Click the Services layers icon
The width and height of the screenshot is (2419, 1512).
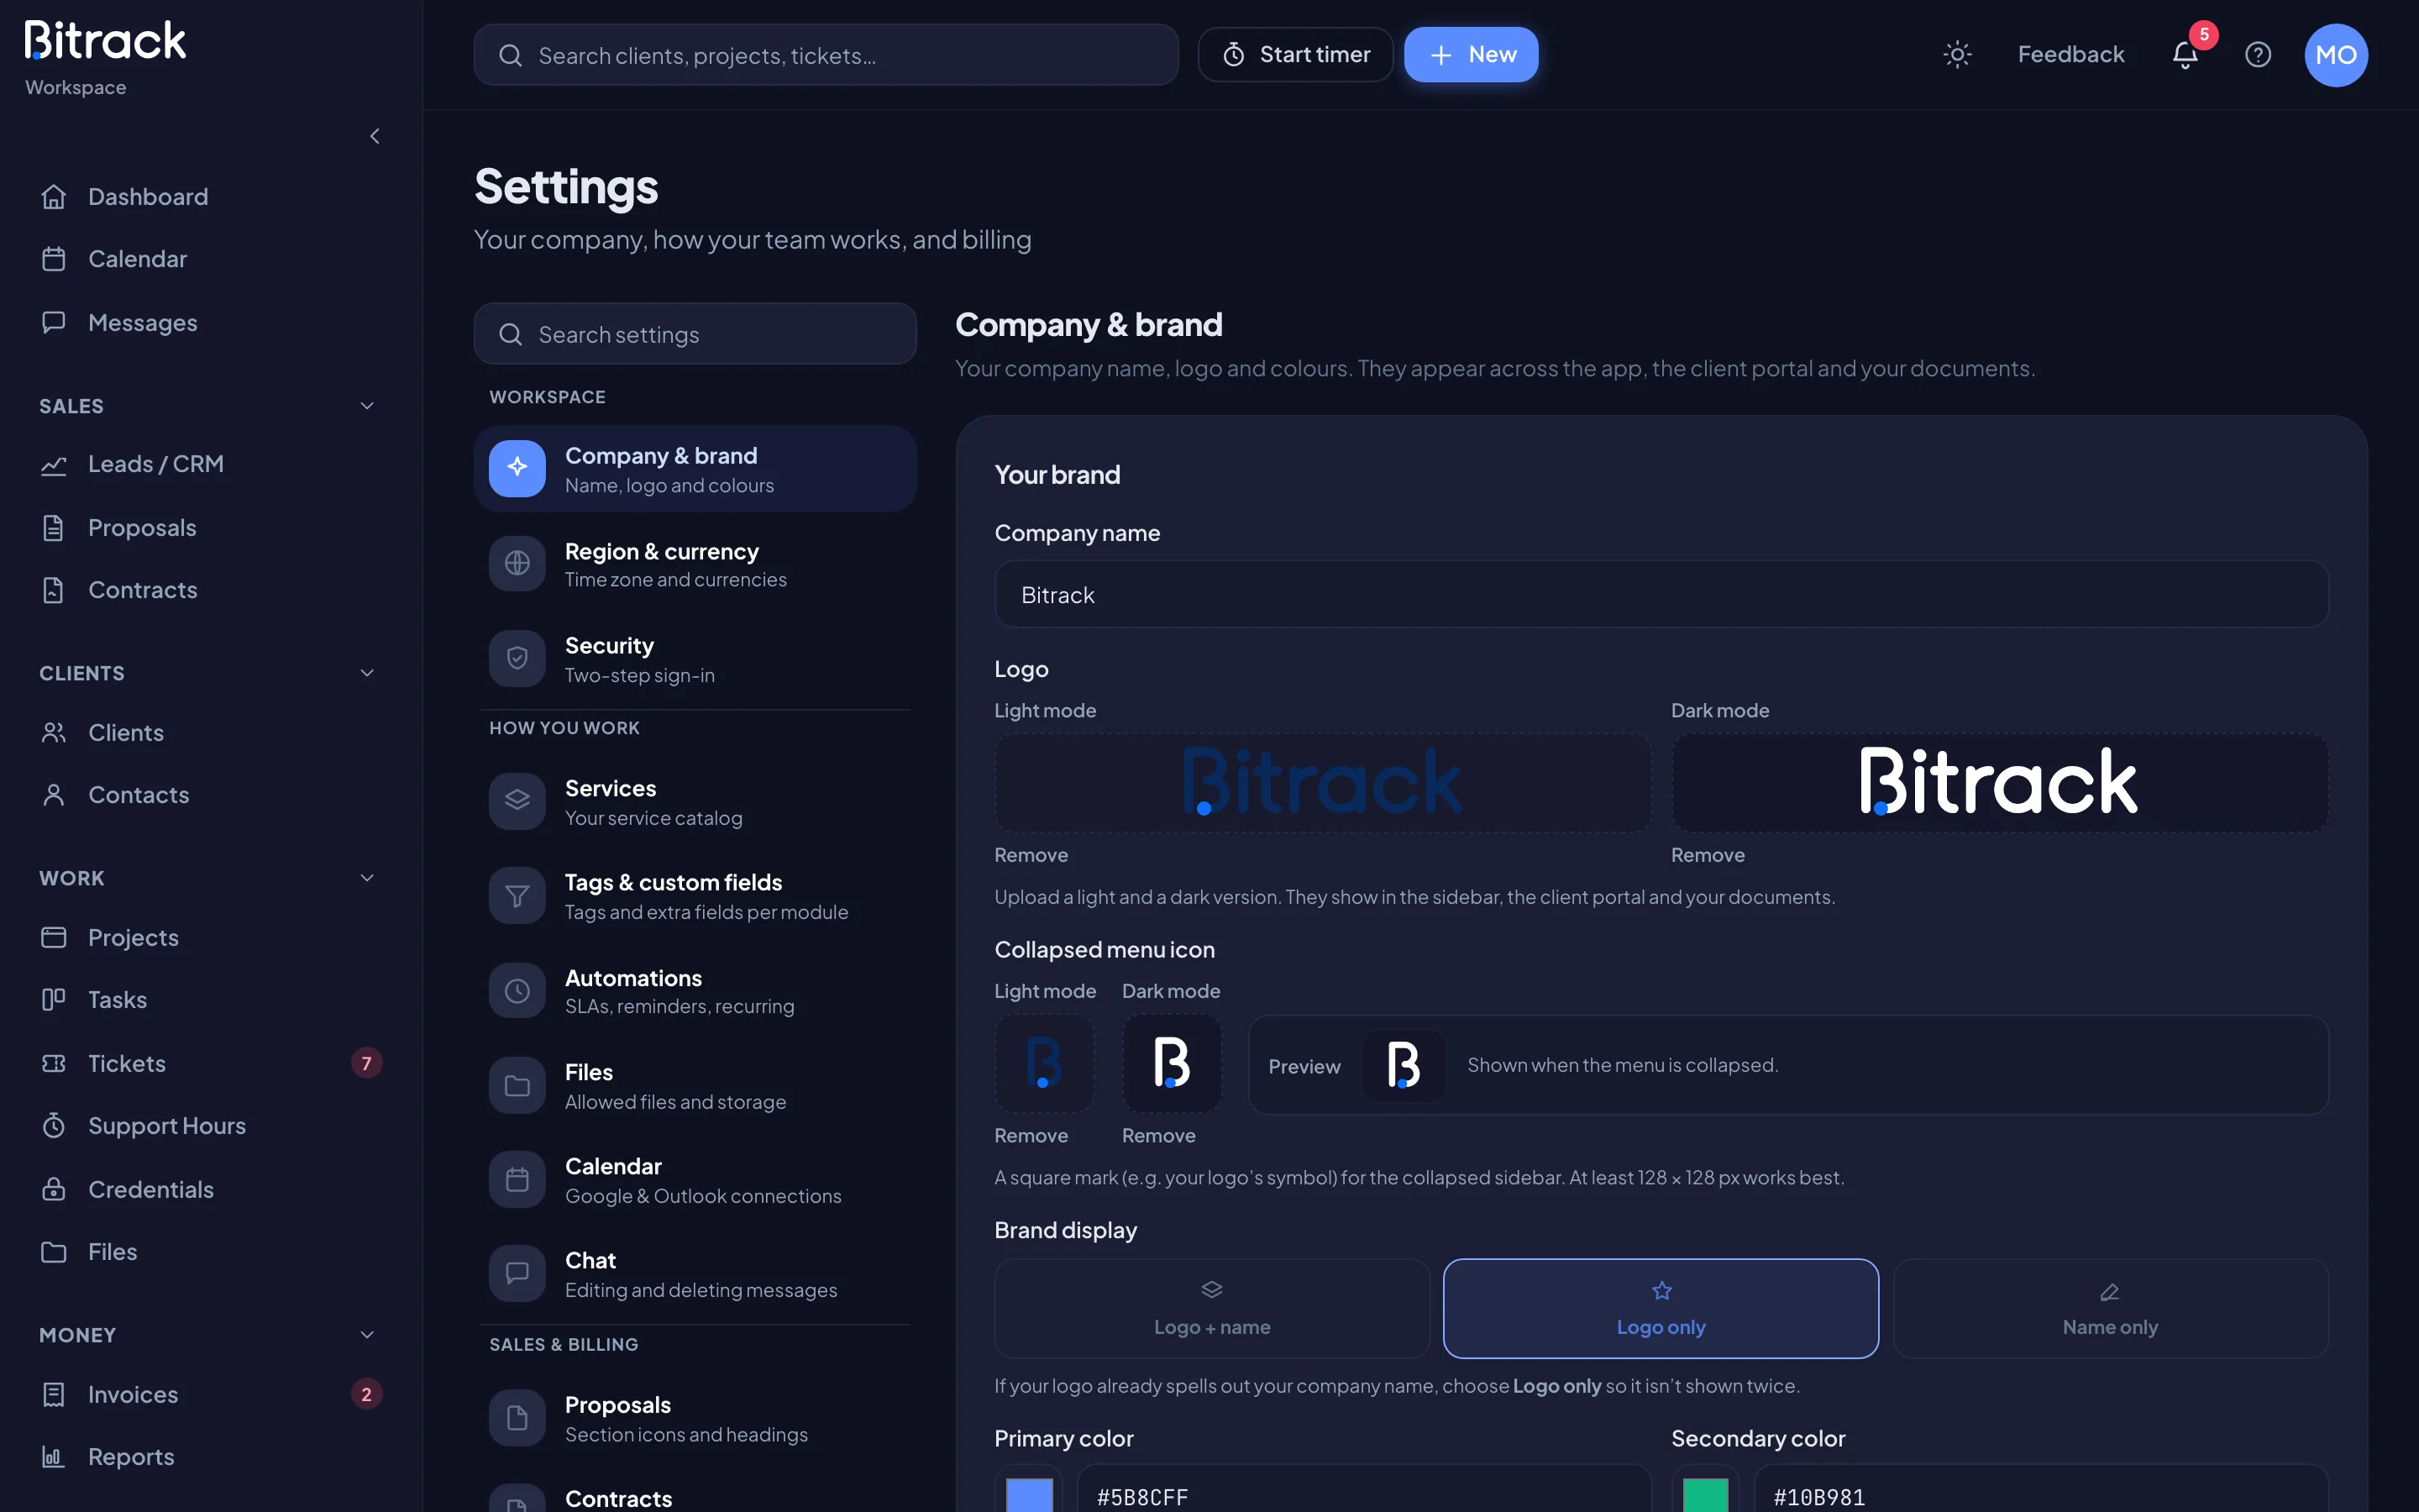tap(517, 801)
